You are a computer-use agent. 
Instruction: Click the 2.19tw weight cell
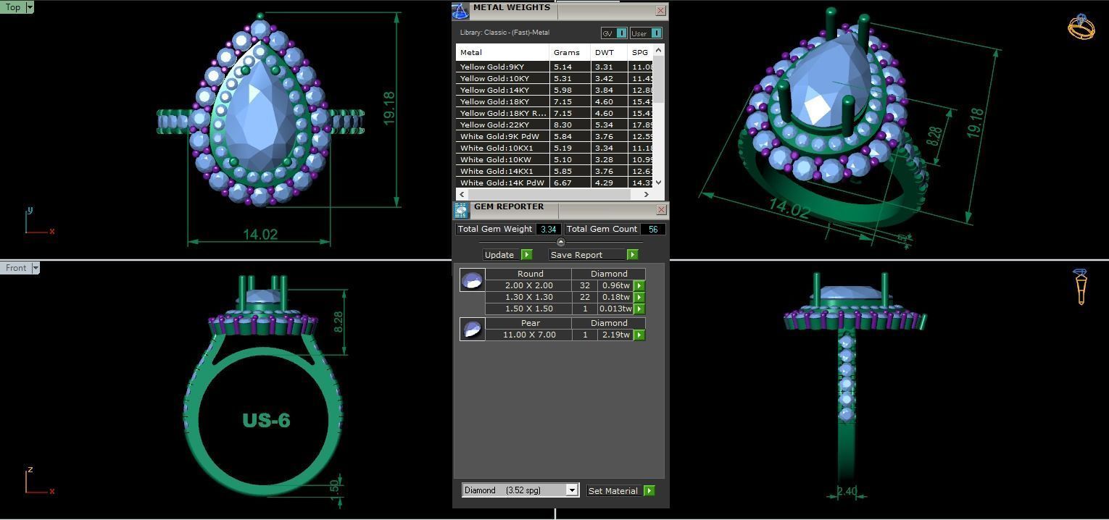click(x=615, y=335)
